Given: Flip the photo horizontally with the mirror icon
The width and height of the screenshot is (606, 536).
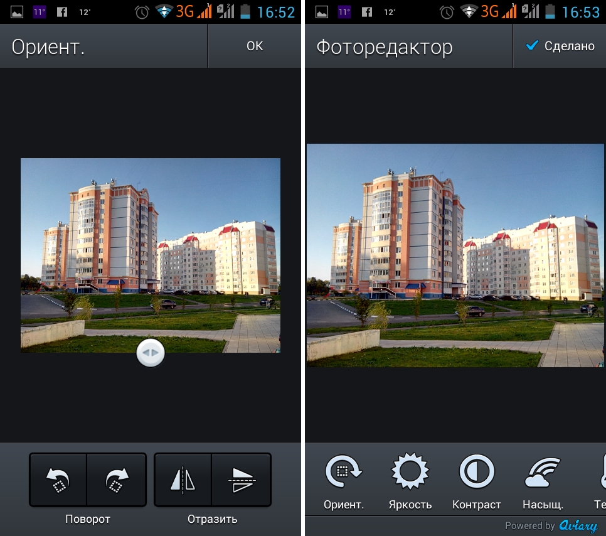Looking at the screenshot, I should pos(183,480).
